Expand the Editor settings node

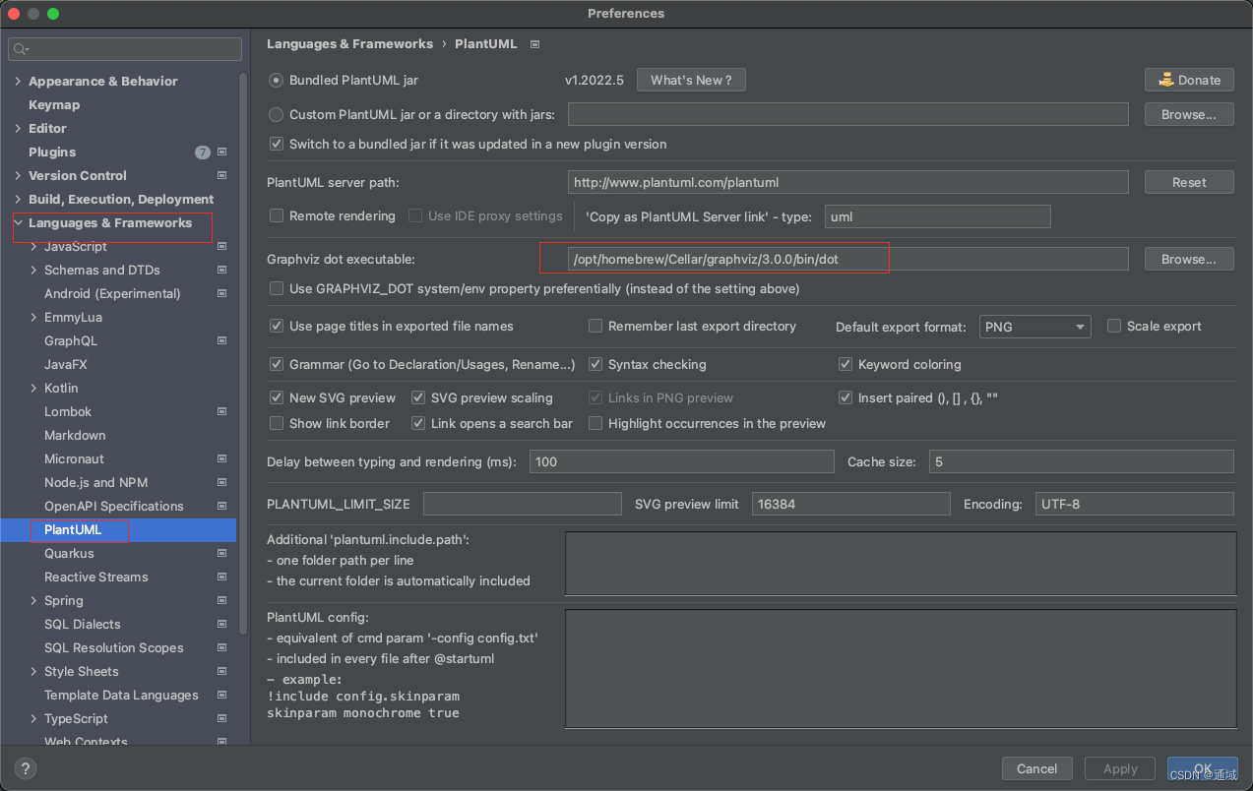pyautogui.click(x=18, y=128)
